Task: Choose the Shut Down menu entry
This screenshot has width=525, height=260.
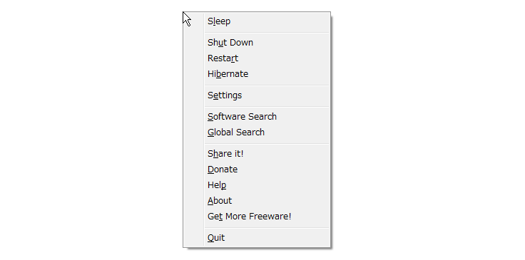Action: click(x=257, y=43)
